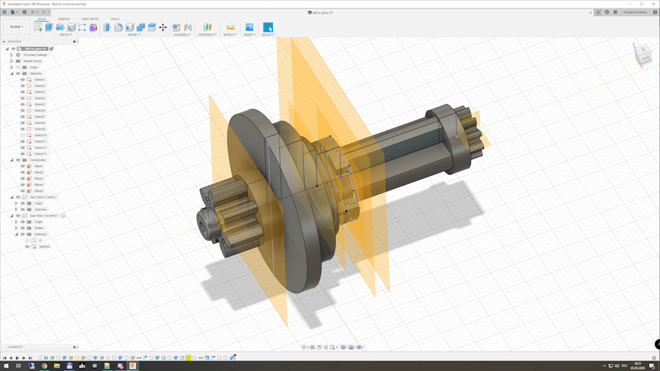Open the Measure inspect tool
Image resolution: width=660 pixels, height=371 pixels.
[230, 27]
